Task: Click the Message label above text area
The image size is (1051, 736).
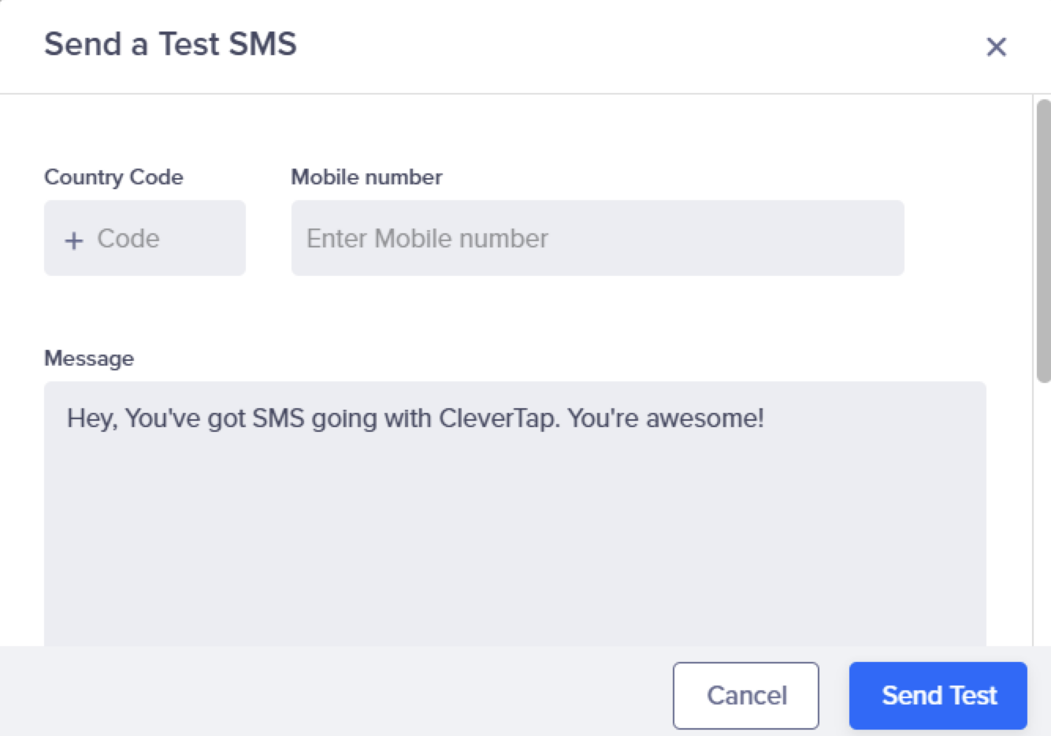Action: [x=89, y=359]
